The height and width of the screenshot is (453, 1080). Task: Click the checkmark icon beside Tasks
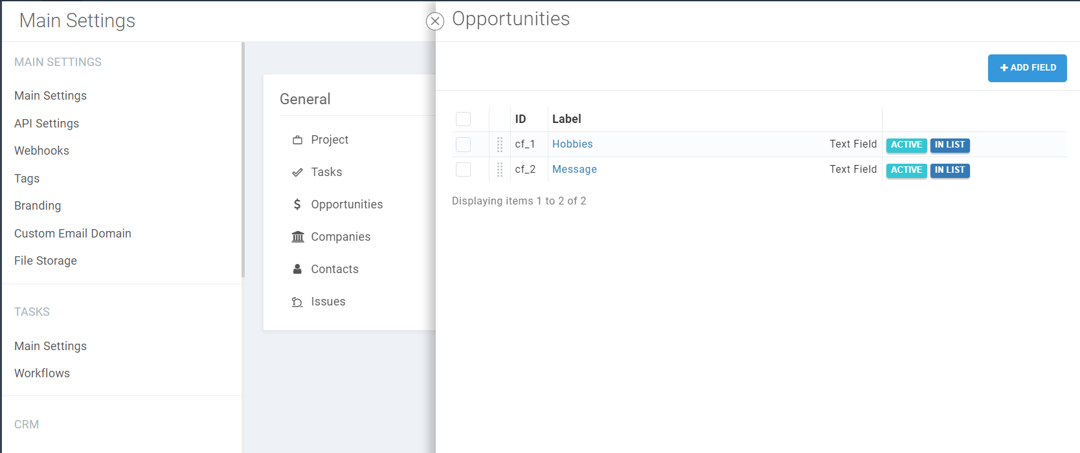(x=297, y=172)
